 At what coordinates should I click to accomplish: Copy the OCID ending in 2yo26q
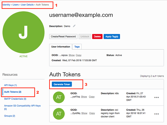coord(92,113)
